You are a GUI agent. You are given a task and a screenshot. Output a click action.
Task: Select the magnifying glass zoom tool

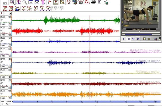[24, 2]
